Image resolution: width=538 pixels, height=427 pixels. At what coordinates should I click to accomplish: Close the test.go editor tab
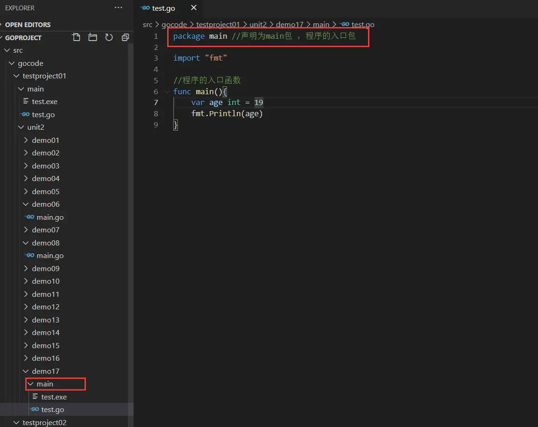194,8
